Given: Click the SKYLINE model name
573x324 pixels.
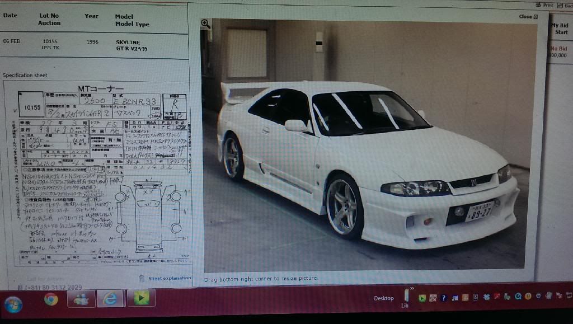Looking at the screenshot, I should (x=128, y=43).
